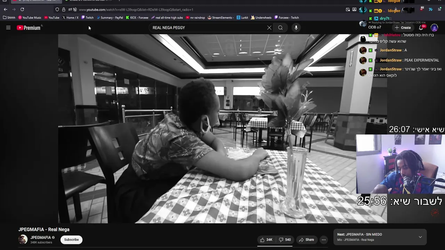Open the Twitch bookmark

87,18
